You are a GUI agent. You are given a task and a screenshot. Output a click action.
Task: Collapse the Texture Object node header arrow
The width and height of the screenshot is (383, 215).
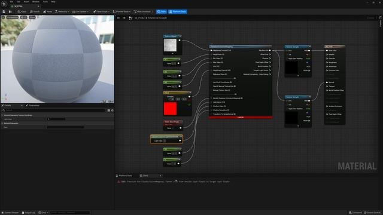(x=180, y=36)
